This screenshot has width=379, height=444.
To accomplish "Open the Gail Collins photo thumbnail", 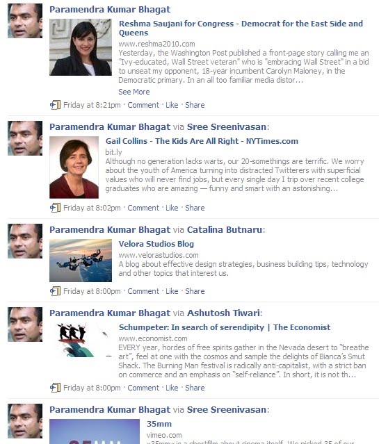I will pyautogui.click(x=74, y=167).
